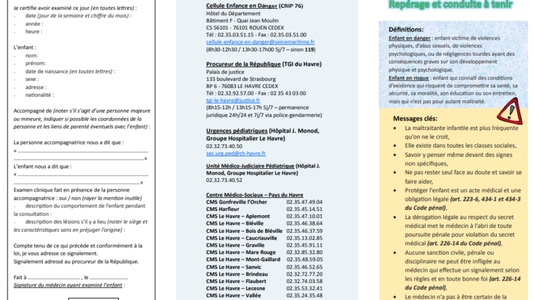
Task: Click the 'Repérage et conduite à tenir' title
Action: tap(450, 6)
